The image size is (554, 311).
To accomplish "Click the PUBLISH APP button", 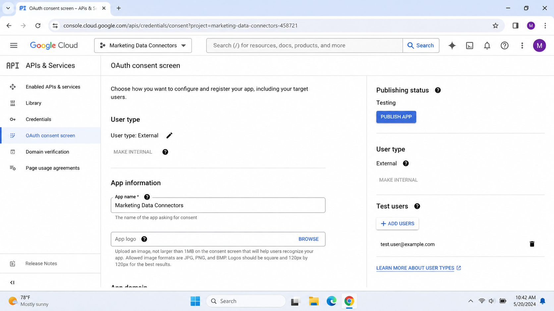I will click(x=396, y=117).
